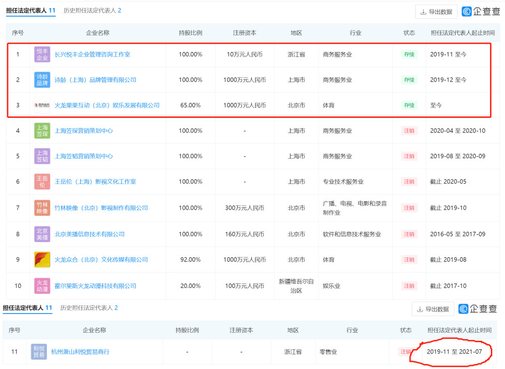Click 注销 status tag for 北京美播
505x369 pixels.
point(409,234)
